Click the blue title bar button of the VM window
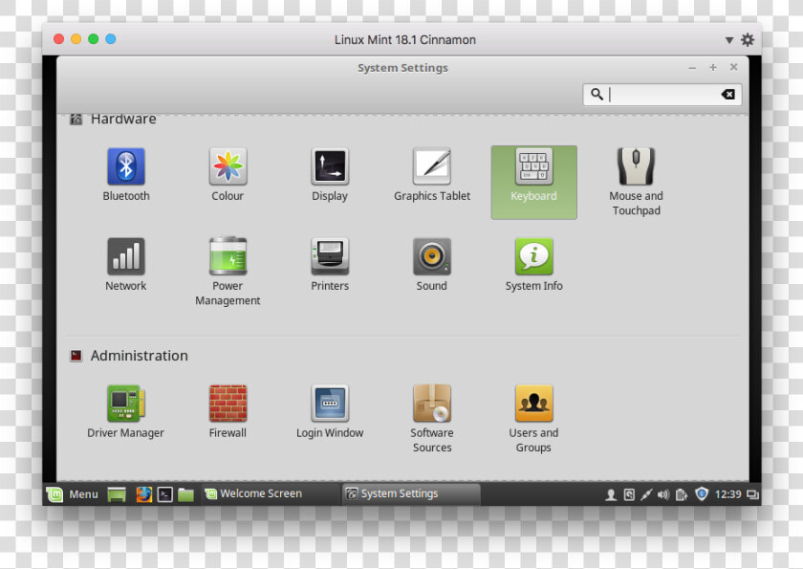Image resolution: width=803 pixels, height=569 pixels. click(x=111, y=39)
